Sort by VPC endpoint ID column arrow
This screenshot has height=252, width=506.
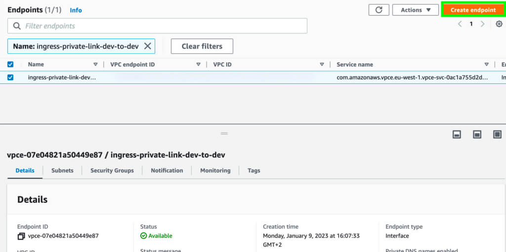[198, 64]
